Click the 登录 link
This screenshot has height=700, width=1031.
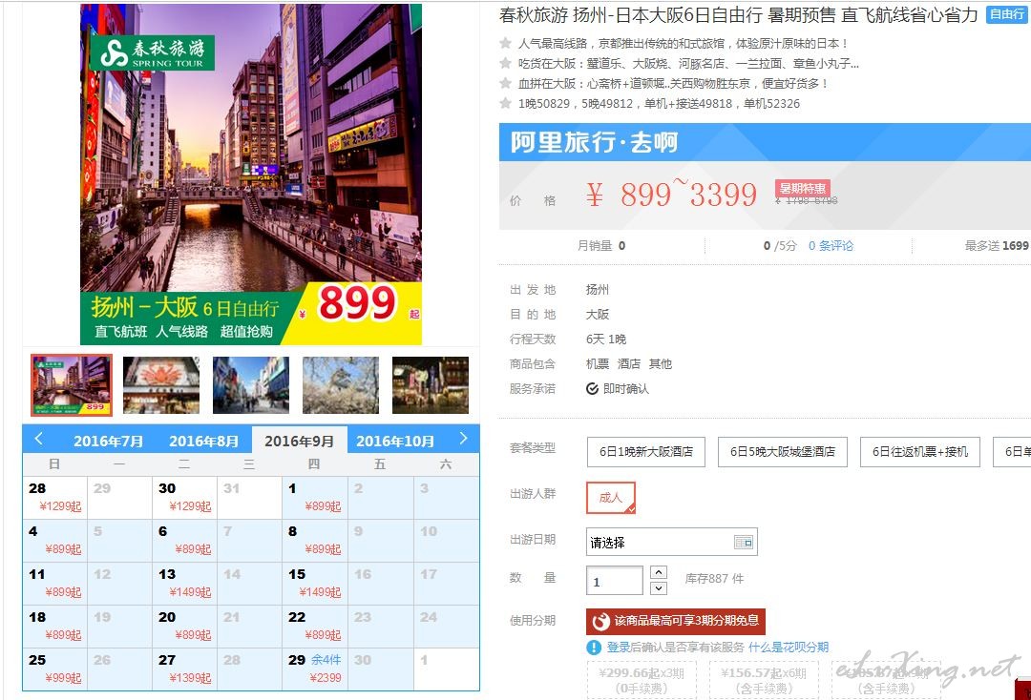click(x=618, y=648)
